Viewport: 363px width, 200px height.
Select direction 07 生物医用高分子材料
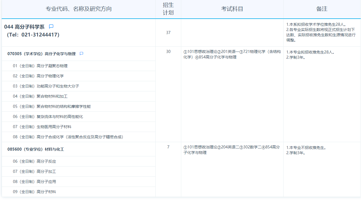click(42, 127)
